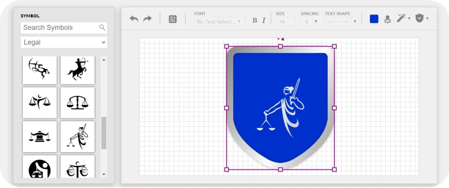Click into the Search Symbols field
The width and height of the screenshot is (449, 188).
(x=59, y=28)
